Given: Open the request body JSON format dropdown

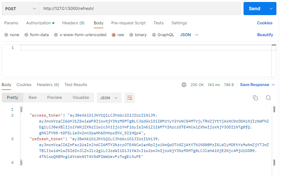Looking at the screenshot, I should pos(189,35).
